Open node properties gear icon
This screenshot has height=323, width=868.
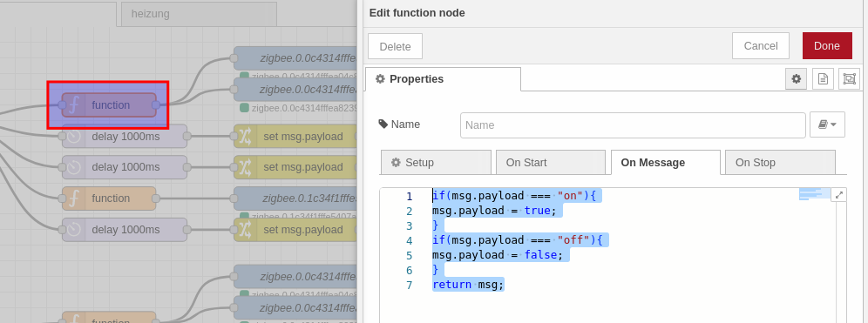click(x=796, y=79)
